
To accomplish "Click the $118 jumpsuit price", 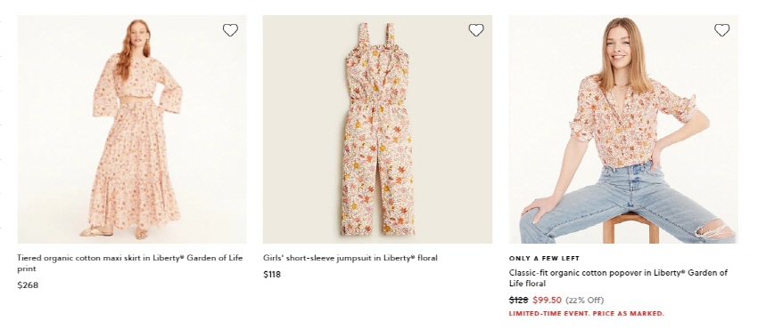I will [x=272, y=275].
